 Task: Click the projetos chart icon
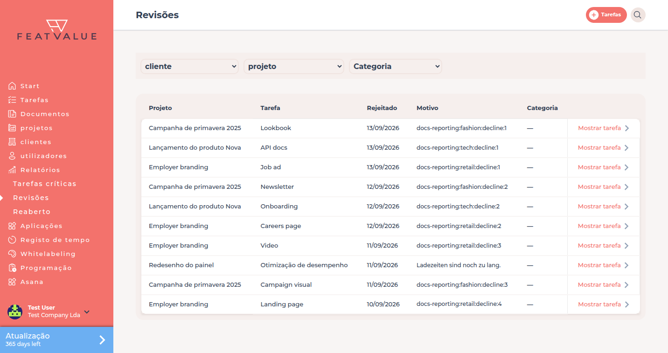12,128
